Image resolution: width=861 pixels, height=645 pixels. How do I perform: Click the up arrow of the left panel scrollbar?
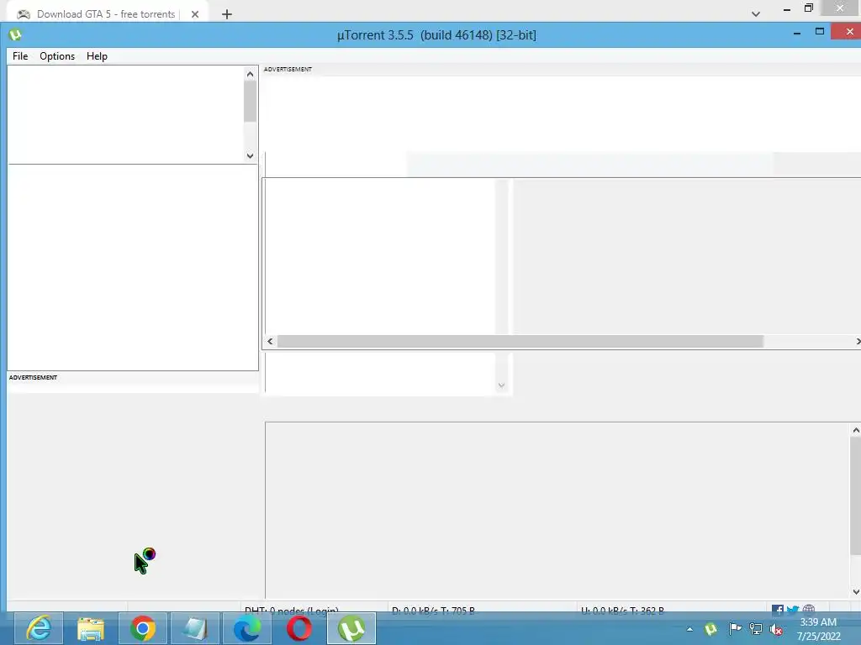[251, 74]
